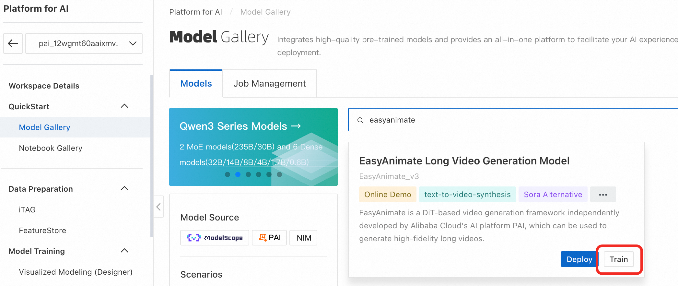
Task: Select the PAI model source
Action: click(269, 238)
